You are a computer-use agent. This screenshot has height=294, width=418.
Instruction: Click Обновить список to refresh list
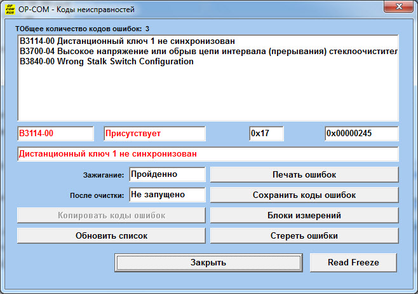[111, 235]
